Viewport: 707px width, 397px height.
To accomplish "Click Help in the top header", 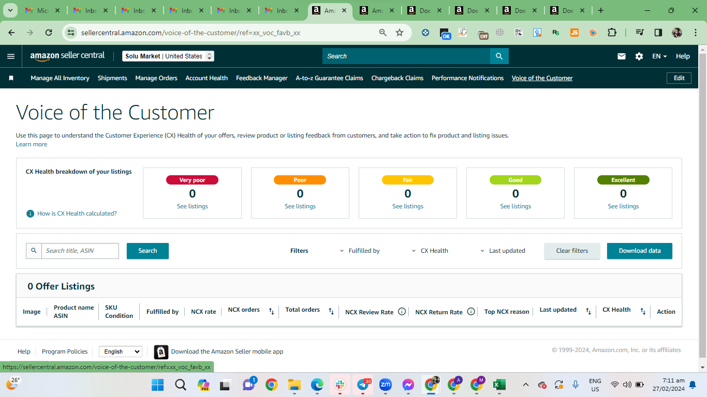I will pyautogui.click(x=683, y=56).
